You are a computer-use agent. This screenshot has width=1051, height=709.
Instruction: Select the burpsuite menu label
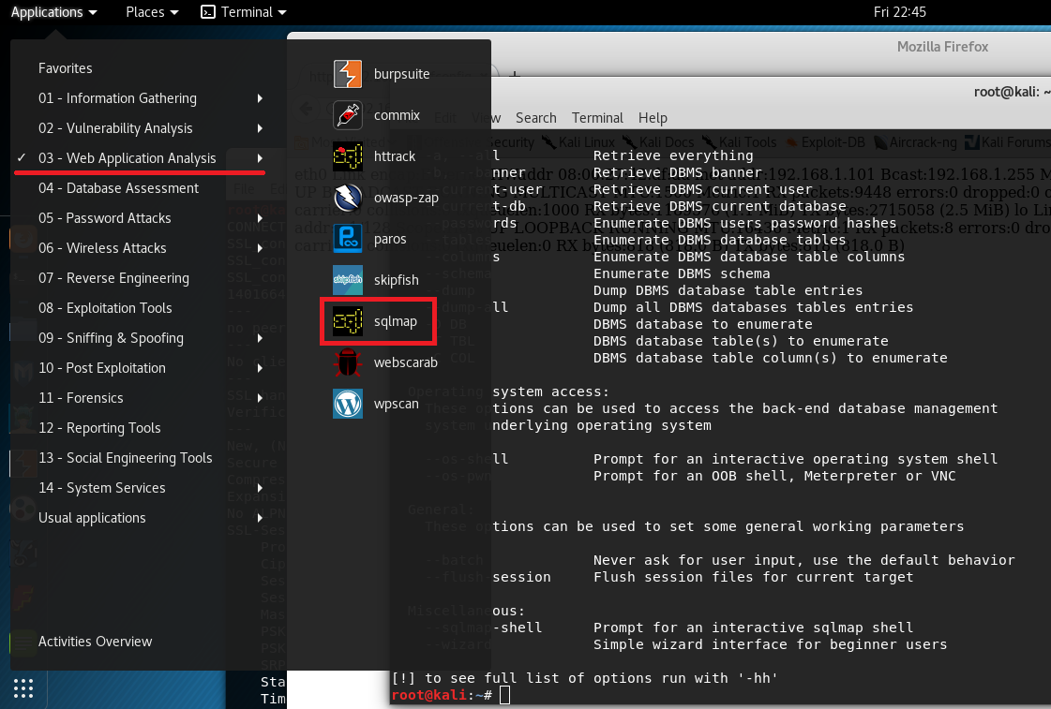tap(401, 74)
